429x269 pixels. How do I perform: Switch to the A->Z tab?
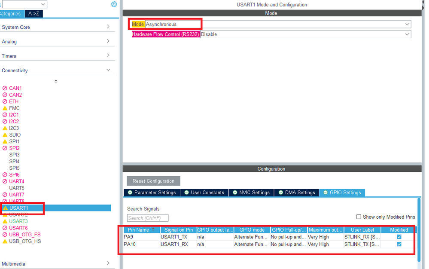33,14
